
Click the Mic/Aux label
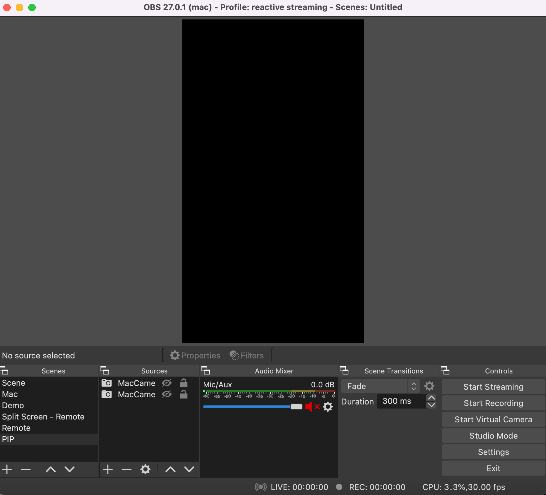[218, 384]
